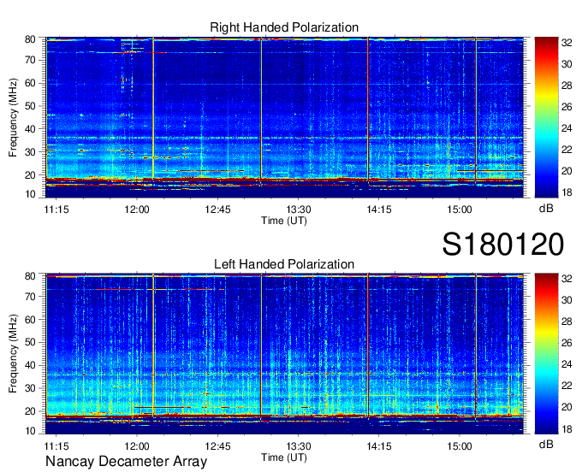Click the 12:45 time tick under the top plot
Image resolution: width=582 pixels, height=472 pixels.
(x=217, y=209)
